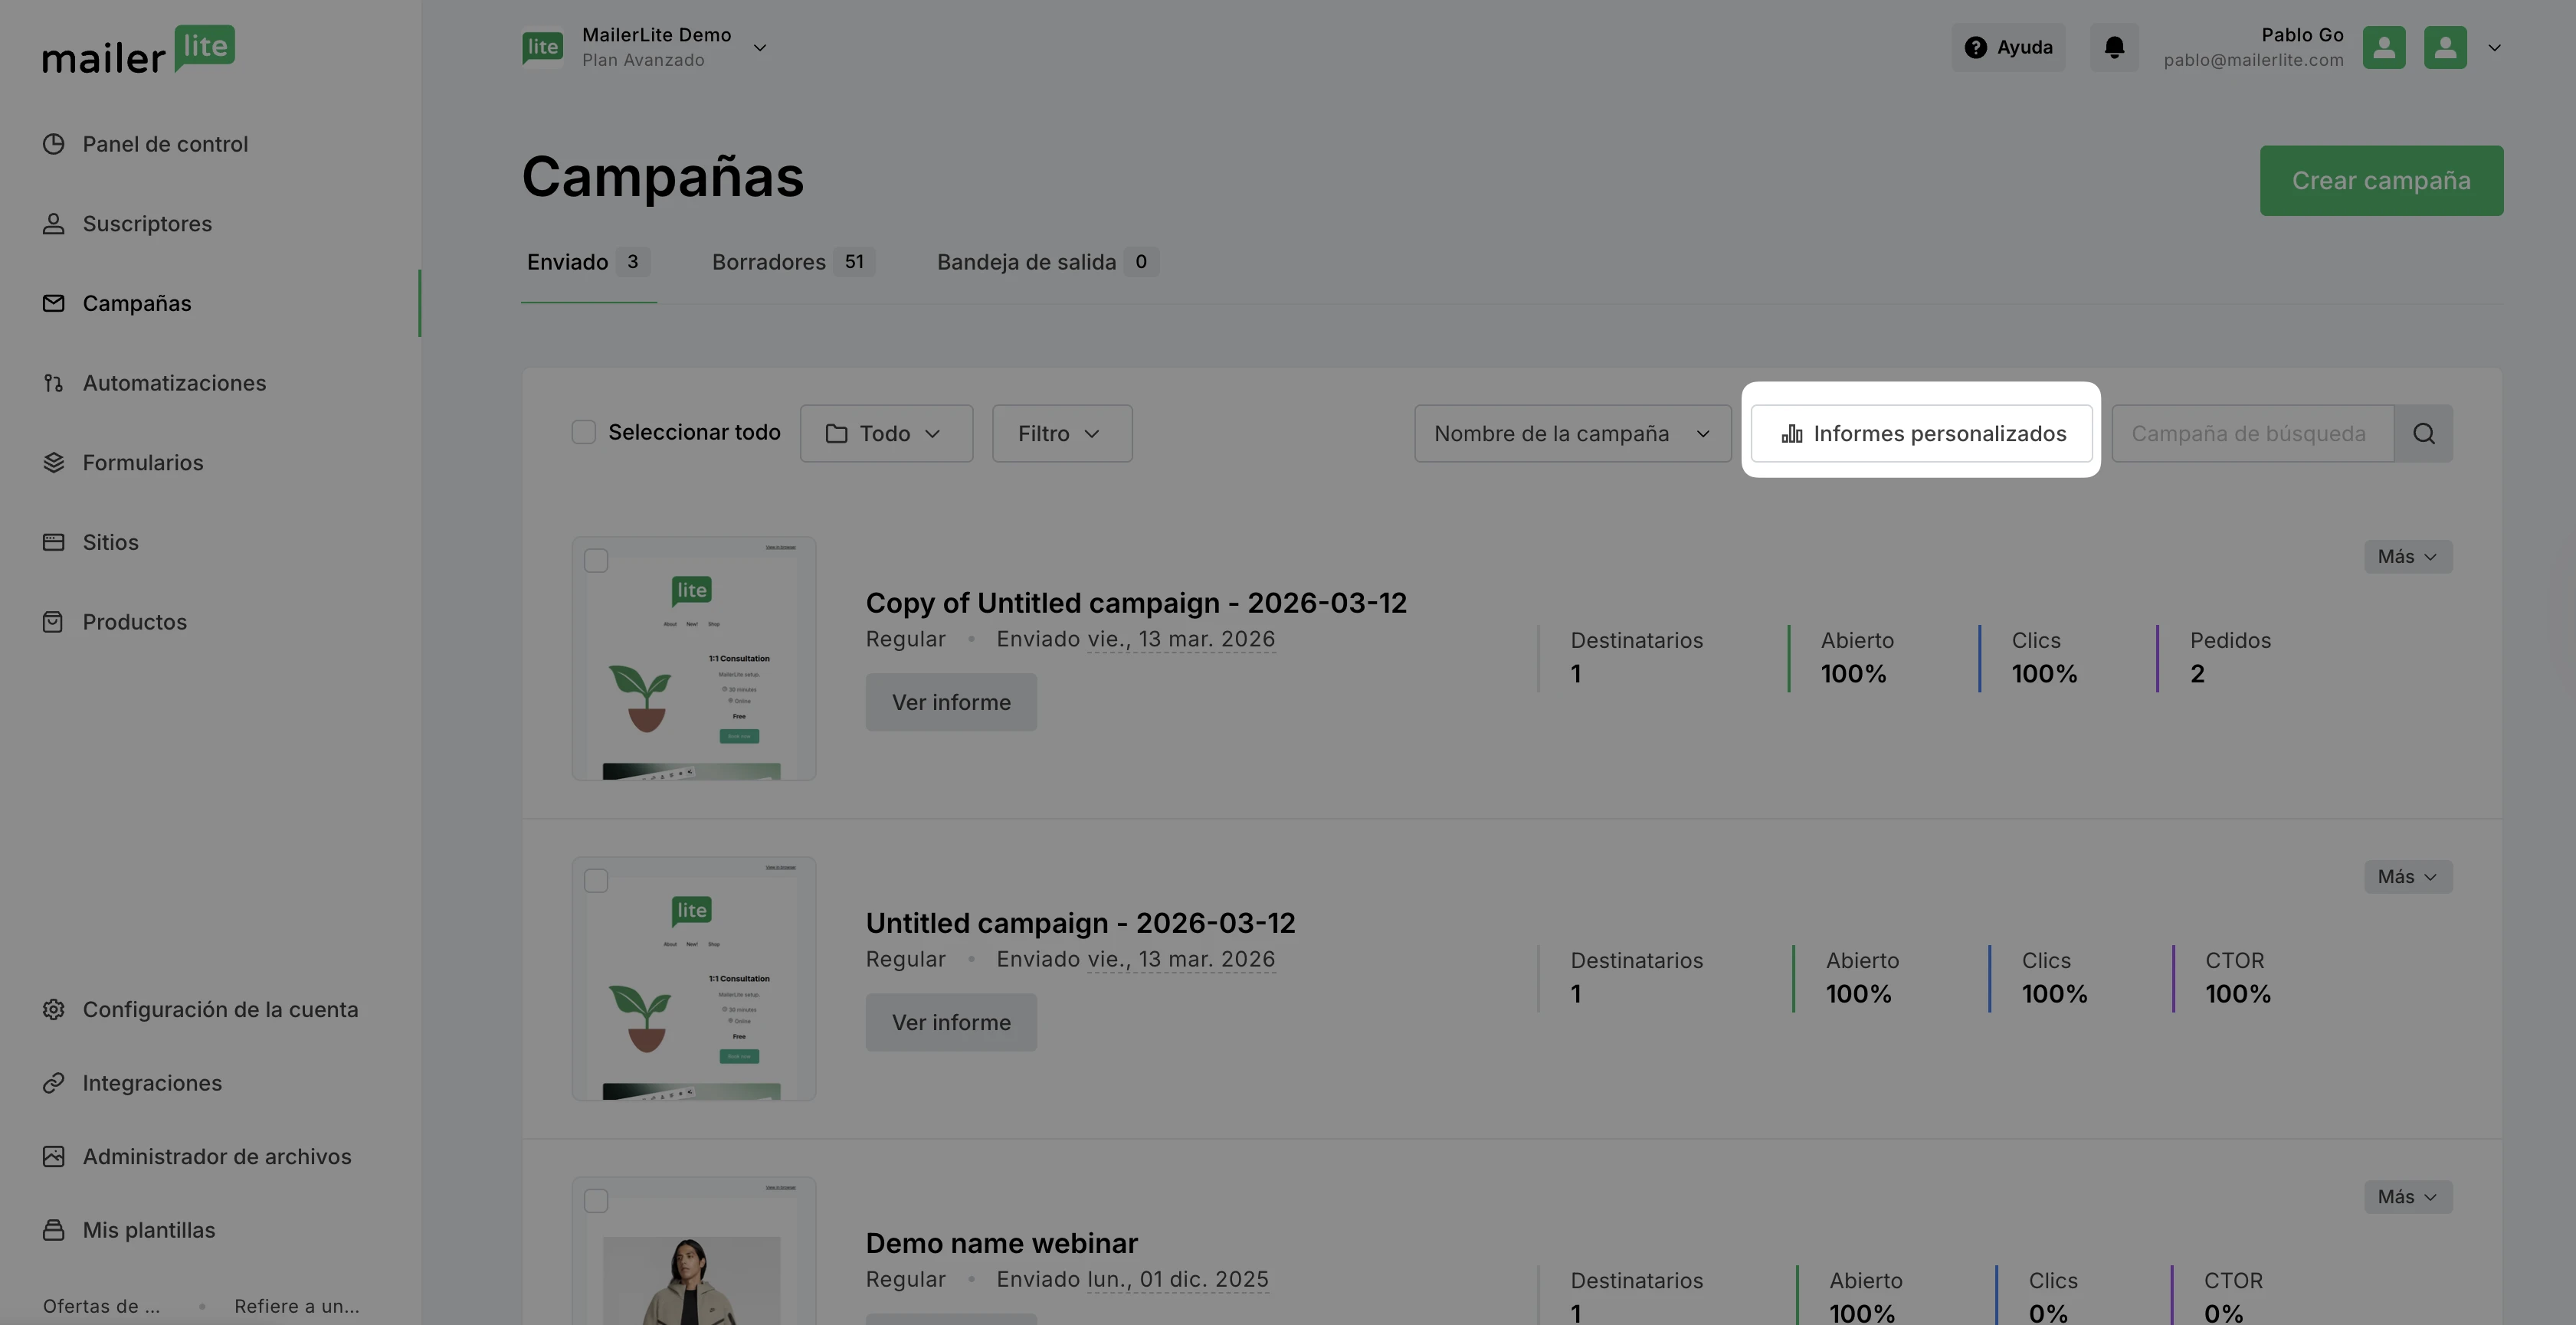This screenshot has width=2576, height=1325.
Task: Switch to Bandeja de salida tab
Action: point(1046,262)
